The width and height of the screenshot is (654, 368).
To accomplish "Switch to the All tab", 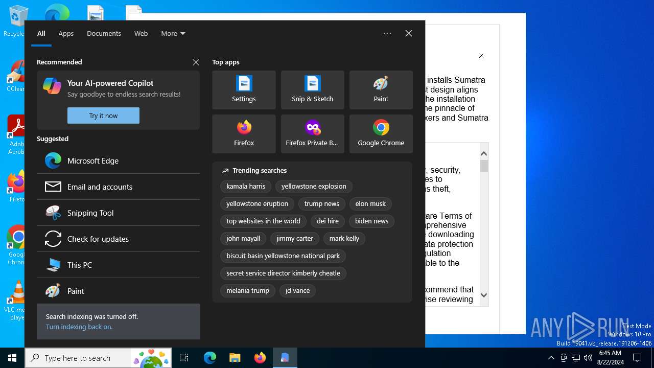I will (41, 33).
